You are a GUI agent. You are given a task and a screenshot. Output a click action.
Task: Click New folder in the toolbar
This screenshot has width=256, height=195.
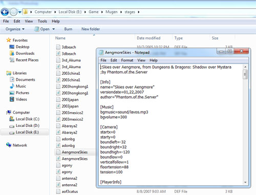(91, 29)
